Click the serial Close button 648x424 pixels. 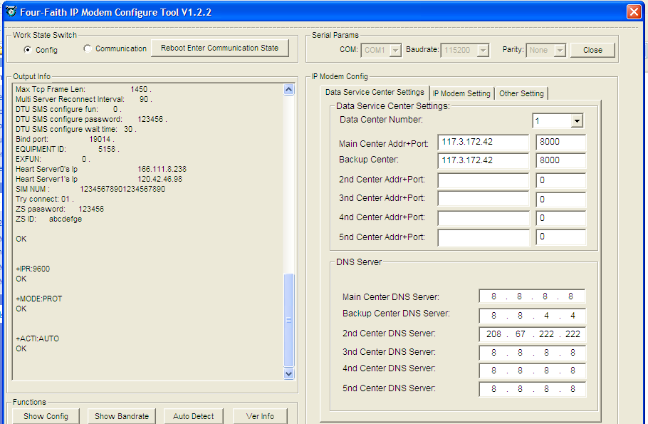point(592,50)
